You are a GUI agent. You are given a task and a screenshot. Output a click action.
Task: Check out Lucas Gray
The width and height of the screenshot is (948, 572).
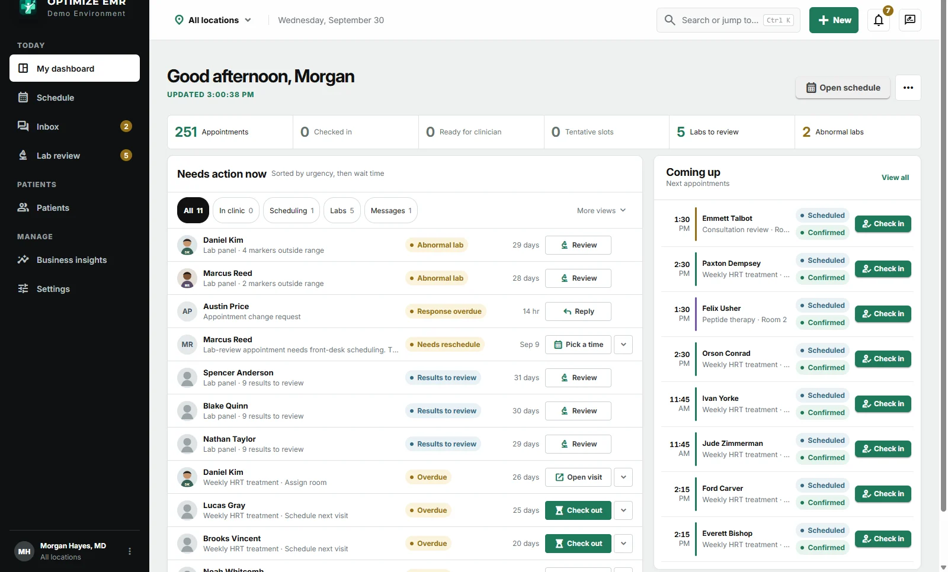578,510
